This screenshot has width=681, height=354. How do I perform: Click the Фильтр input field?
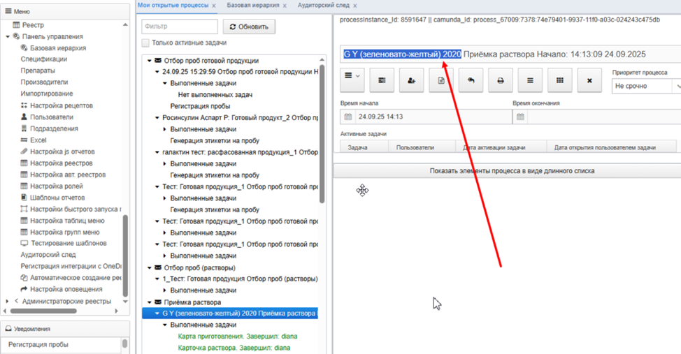tap(180, 27)
